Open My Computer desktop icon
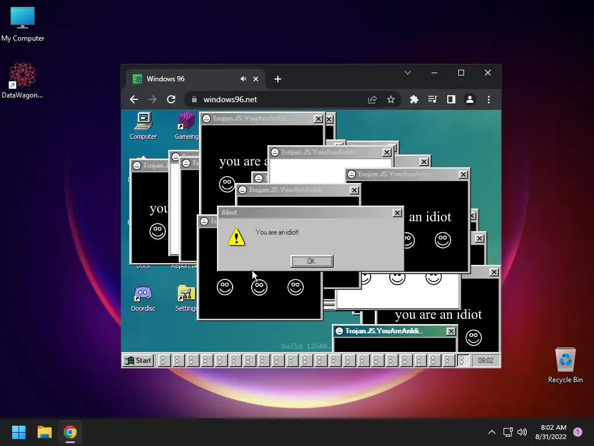594x446 pixels. [23, 23]
